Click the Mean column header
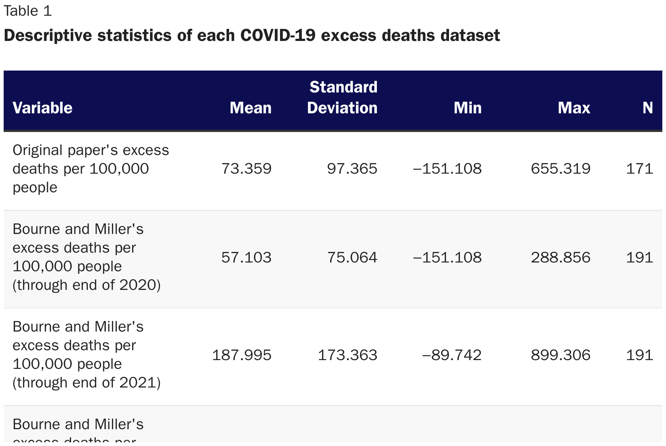The width and height of the screenshot is (666, 446). point(250,108)
